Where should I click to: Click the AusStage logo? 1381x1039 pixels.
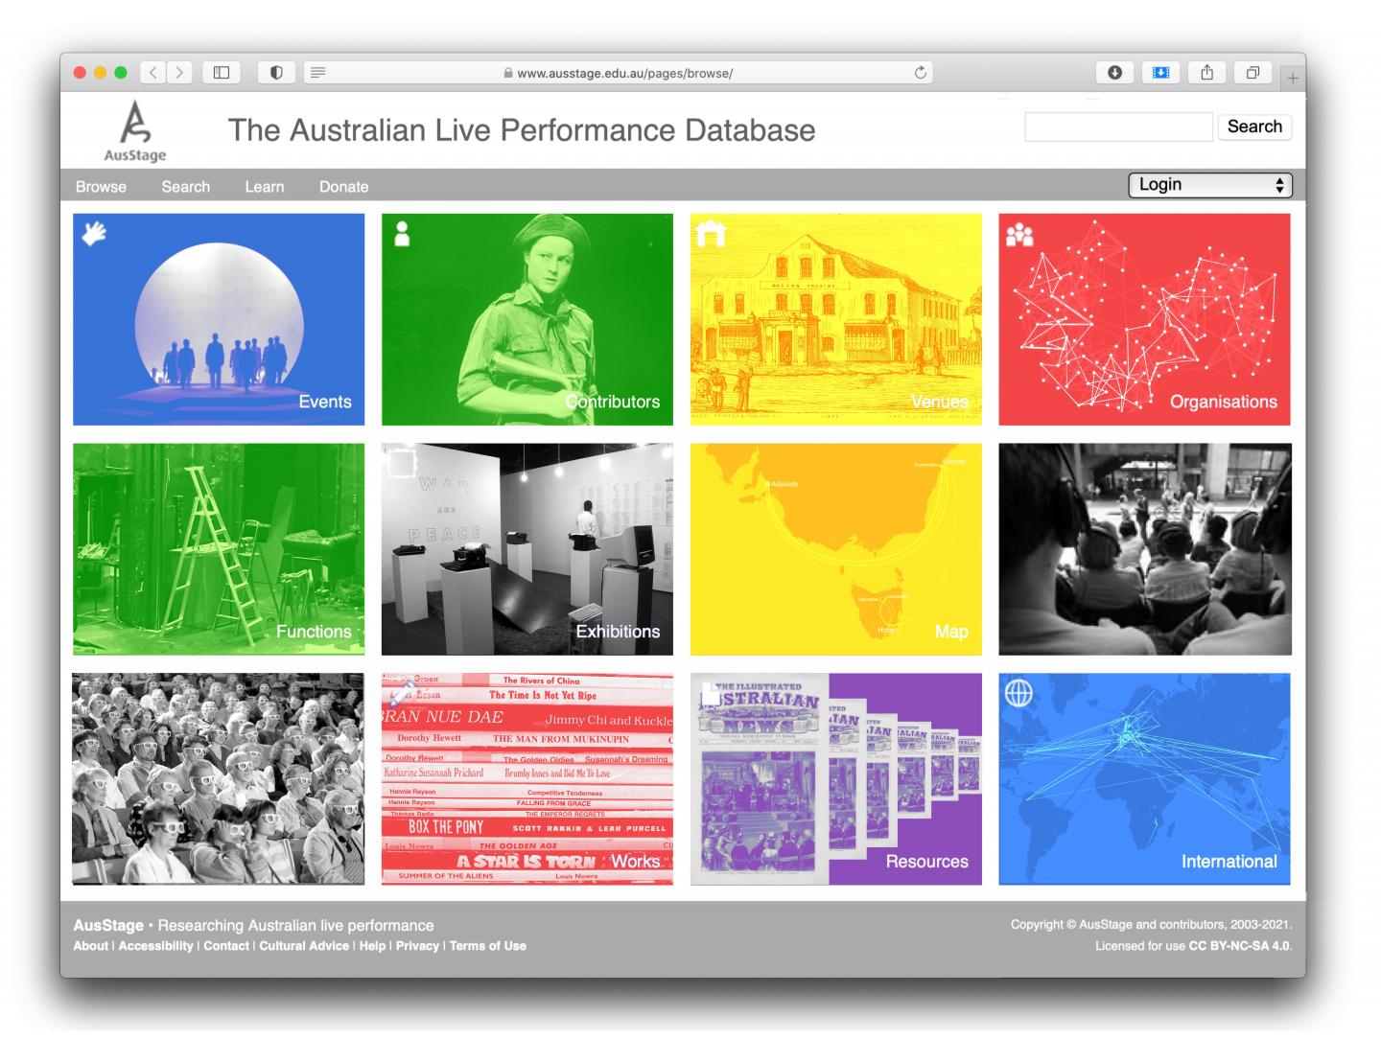(135, 131)
